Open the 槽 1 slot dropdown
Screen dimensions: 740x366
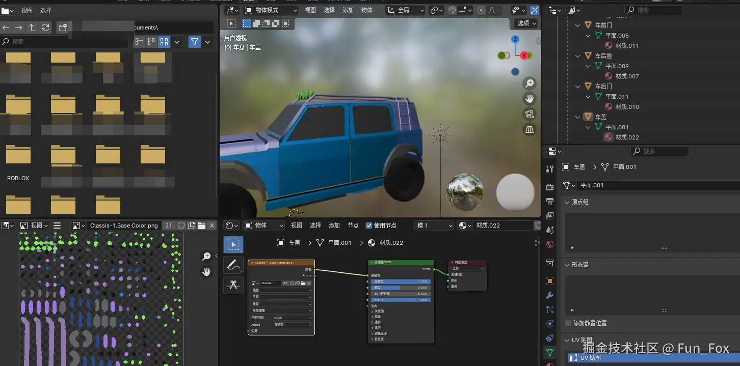[434, 226]
